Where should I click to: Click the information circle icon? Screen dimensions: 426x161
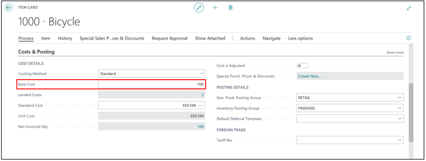[409, 38]
